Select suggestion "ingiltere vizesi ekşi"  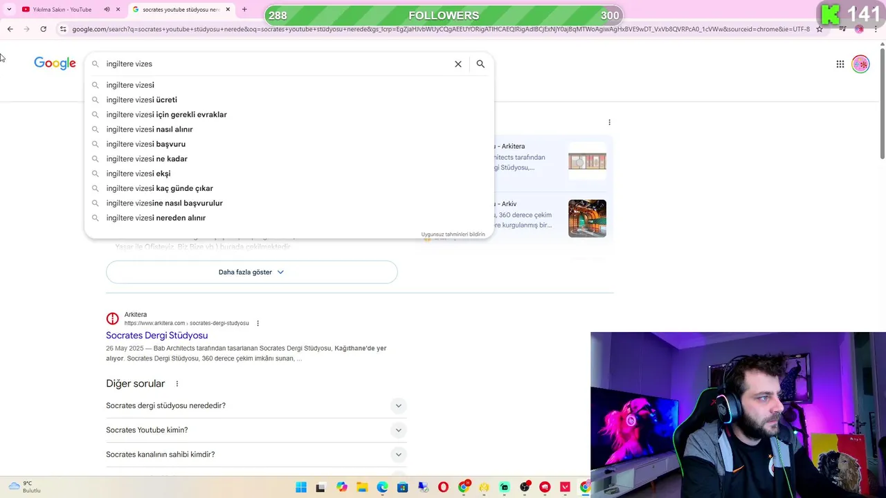[x=289, y=174]
